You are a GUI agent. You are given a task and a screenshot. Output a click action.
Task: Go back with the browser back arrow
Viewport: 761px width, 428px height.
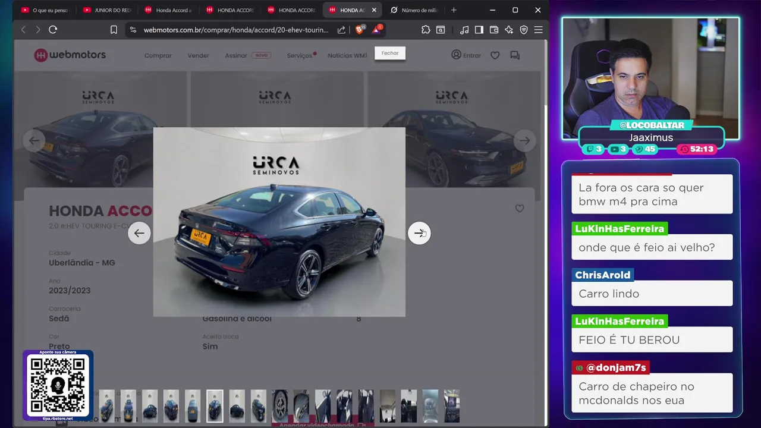23,30
